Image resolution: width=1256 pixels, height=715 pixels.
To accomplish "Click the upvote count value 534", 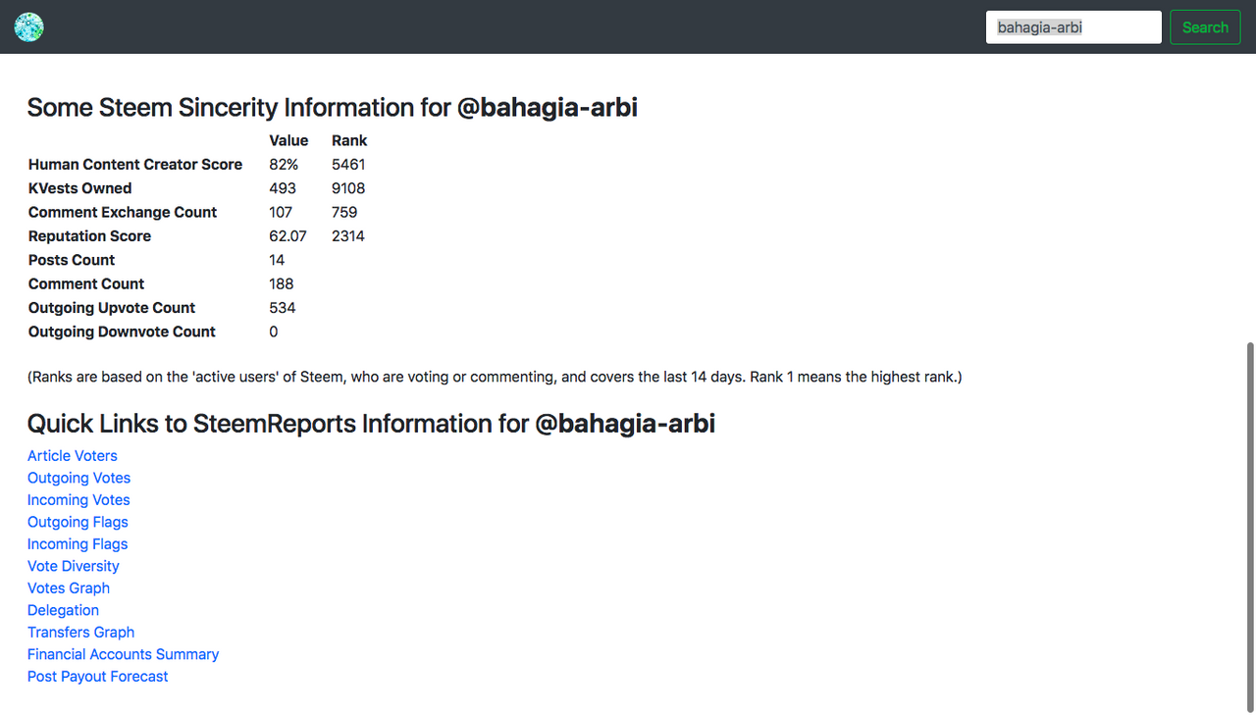I will [283, 308].
